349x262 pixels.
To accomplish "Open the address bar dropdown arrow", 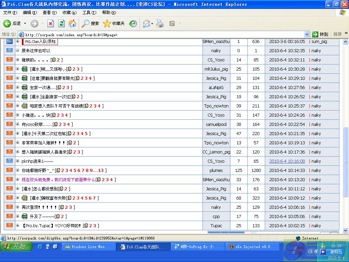I will [x=306, y=34].
